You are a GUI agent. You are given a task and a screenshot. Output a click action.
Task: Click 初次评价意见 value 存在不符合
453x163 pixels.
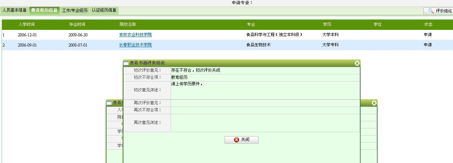[x=196, y=70]
